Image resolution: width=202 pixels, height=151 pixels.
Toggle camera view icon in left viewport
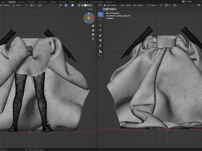93,34
